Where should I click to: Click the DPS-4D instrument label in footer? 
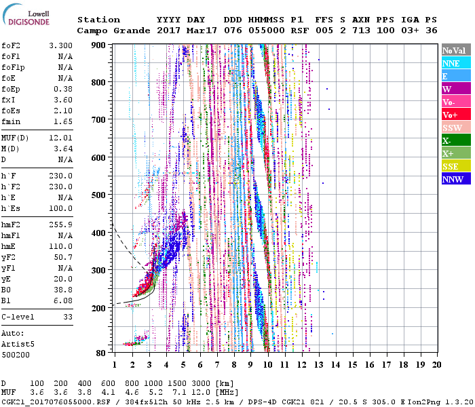tap(263, 402)
